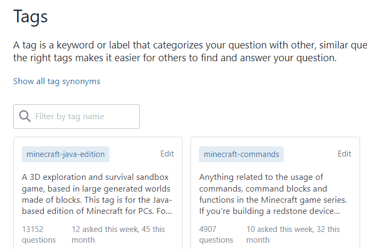
Task: Click the 4907 question count
Action: (x=209, y=229)
